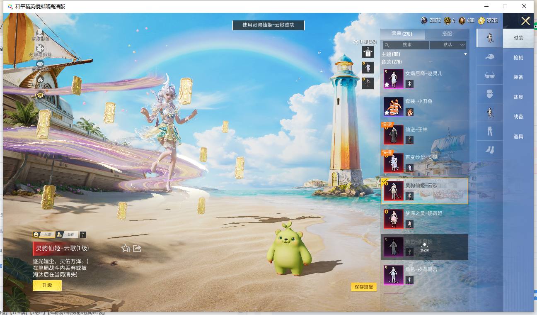
Task: Click the 搜索 search field
Action: click(x=406, y=45)
